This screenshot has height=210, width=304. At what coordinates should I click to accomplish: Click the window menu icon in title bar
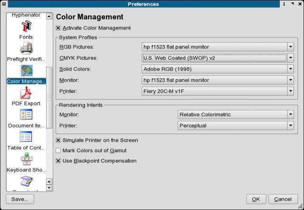tap(4, 4)
